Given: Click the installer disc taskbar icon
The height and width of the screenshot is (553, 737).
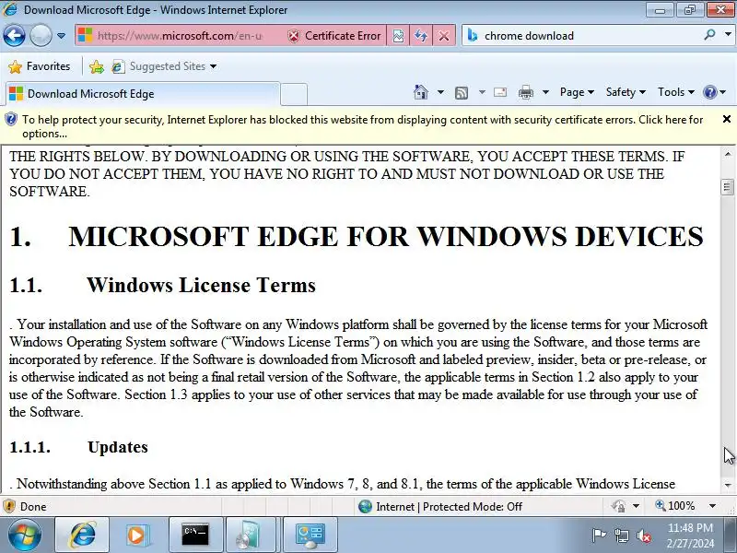Looking at the screenshot, I should point(251,535).
